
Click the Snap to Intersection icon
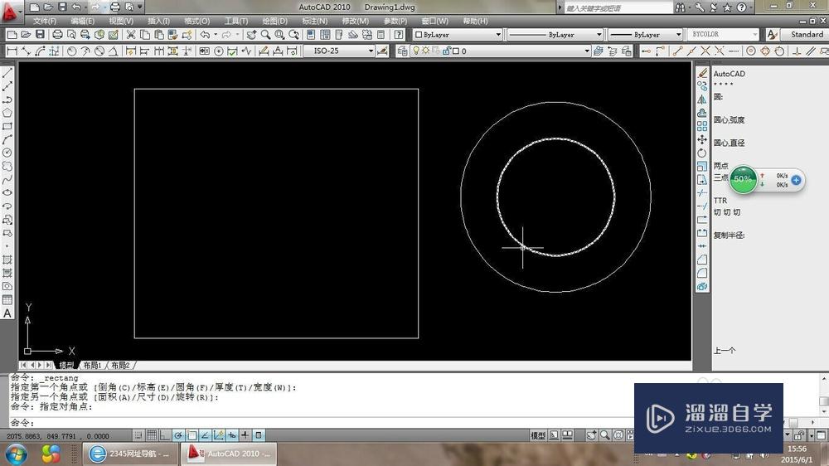pyautogui.click(x=705, y=51)
